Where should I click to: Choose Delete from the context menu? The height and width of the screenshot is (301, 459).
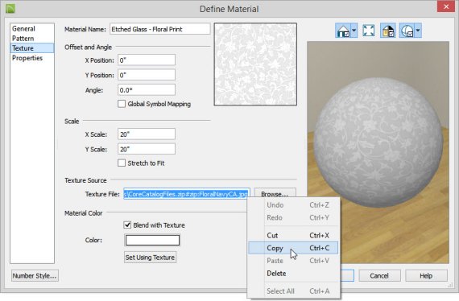coord(293,274)
